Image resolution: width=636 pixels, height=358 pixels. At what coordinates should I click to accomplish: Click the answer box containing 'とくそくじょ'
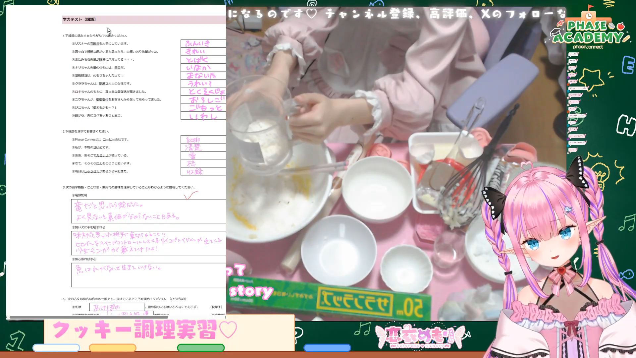tap(203, 91)
